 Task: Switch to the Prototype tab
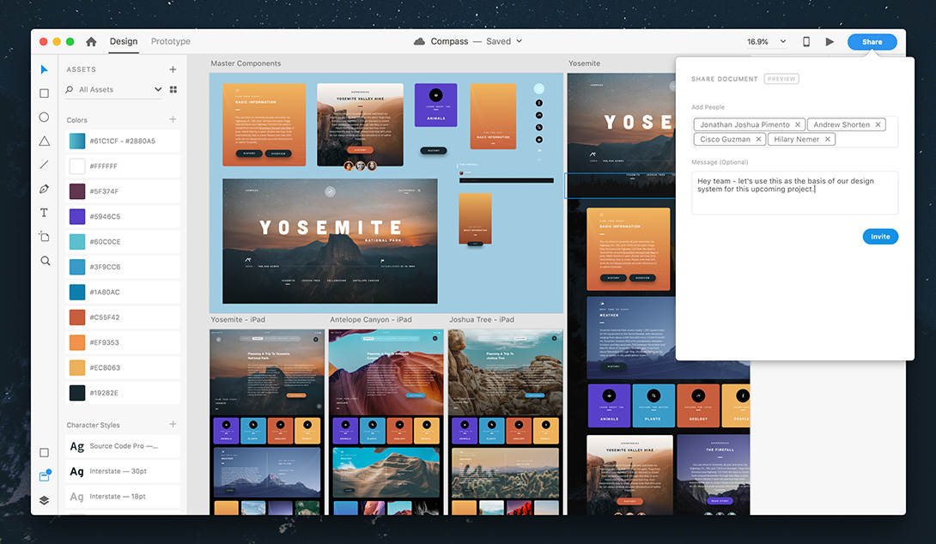pyautogui.click(x=171, y=41)
